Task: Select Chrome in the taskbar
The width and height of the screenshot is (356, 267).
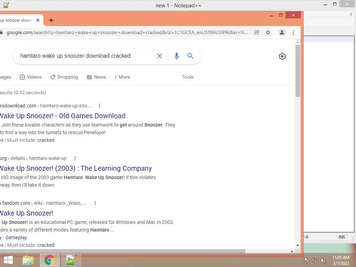Action: 49,260
